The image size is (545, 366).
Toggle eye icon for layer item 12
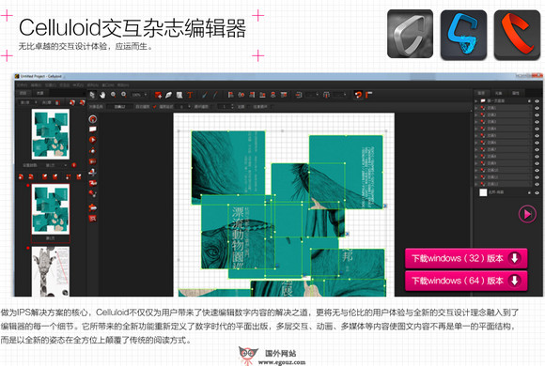pyautogui.click(x=537, y=184)
